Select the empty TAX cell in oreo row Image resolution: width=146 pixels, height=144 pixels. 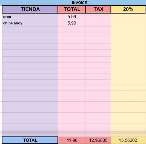click(98, 17)
